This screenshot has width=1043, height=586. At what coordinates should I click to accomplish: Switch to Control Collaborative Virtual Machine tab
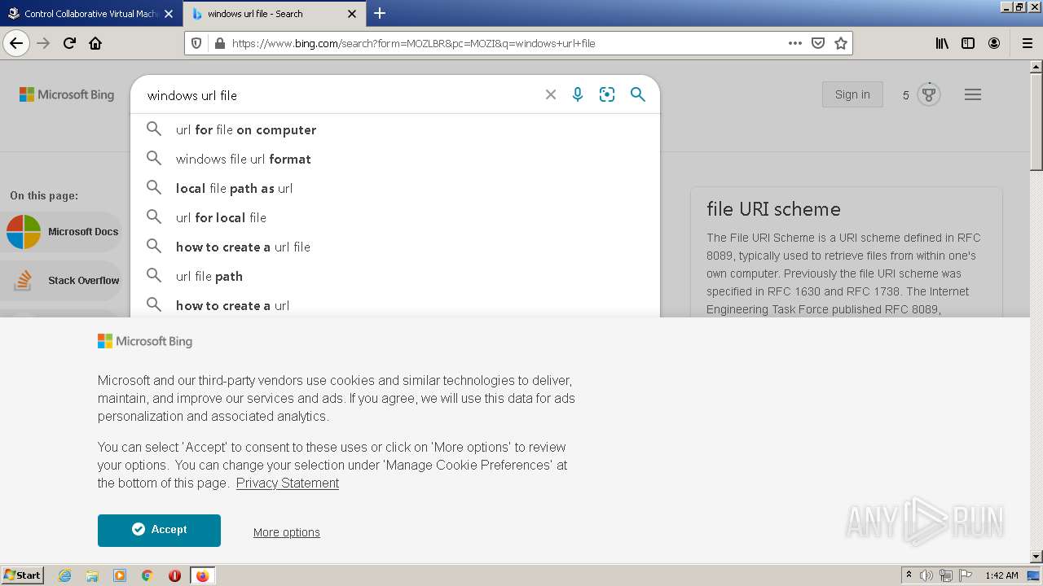91,14
